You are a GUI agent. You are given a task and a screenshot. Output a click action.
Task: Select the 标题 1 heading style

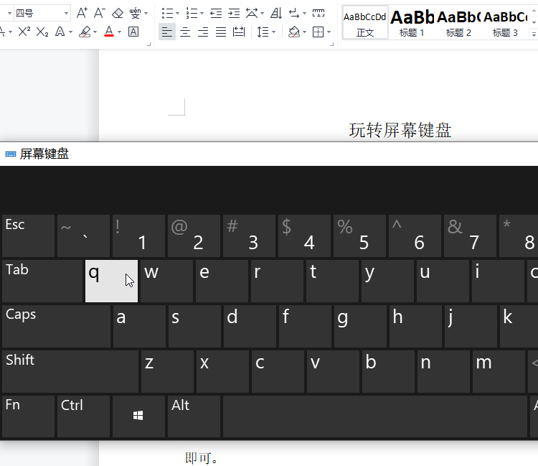coord(412,22)
